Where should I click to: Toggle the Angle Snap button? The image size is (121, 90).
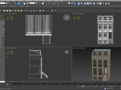coord(49,3)
